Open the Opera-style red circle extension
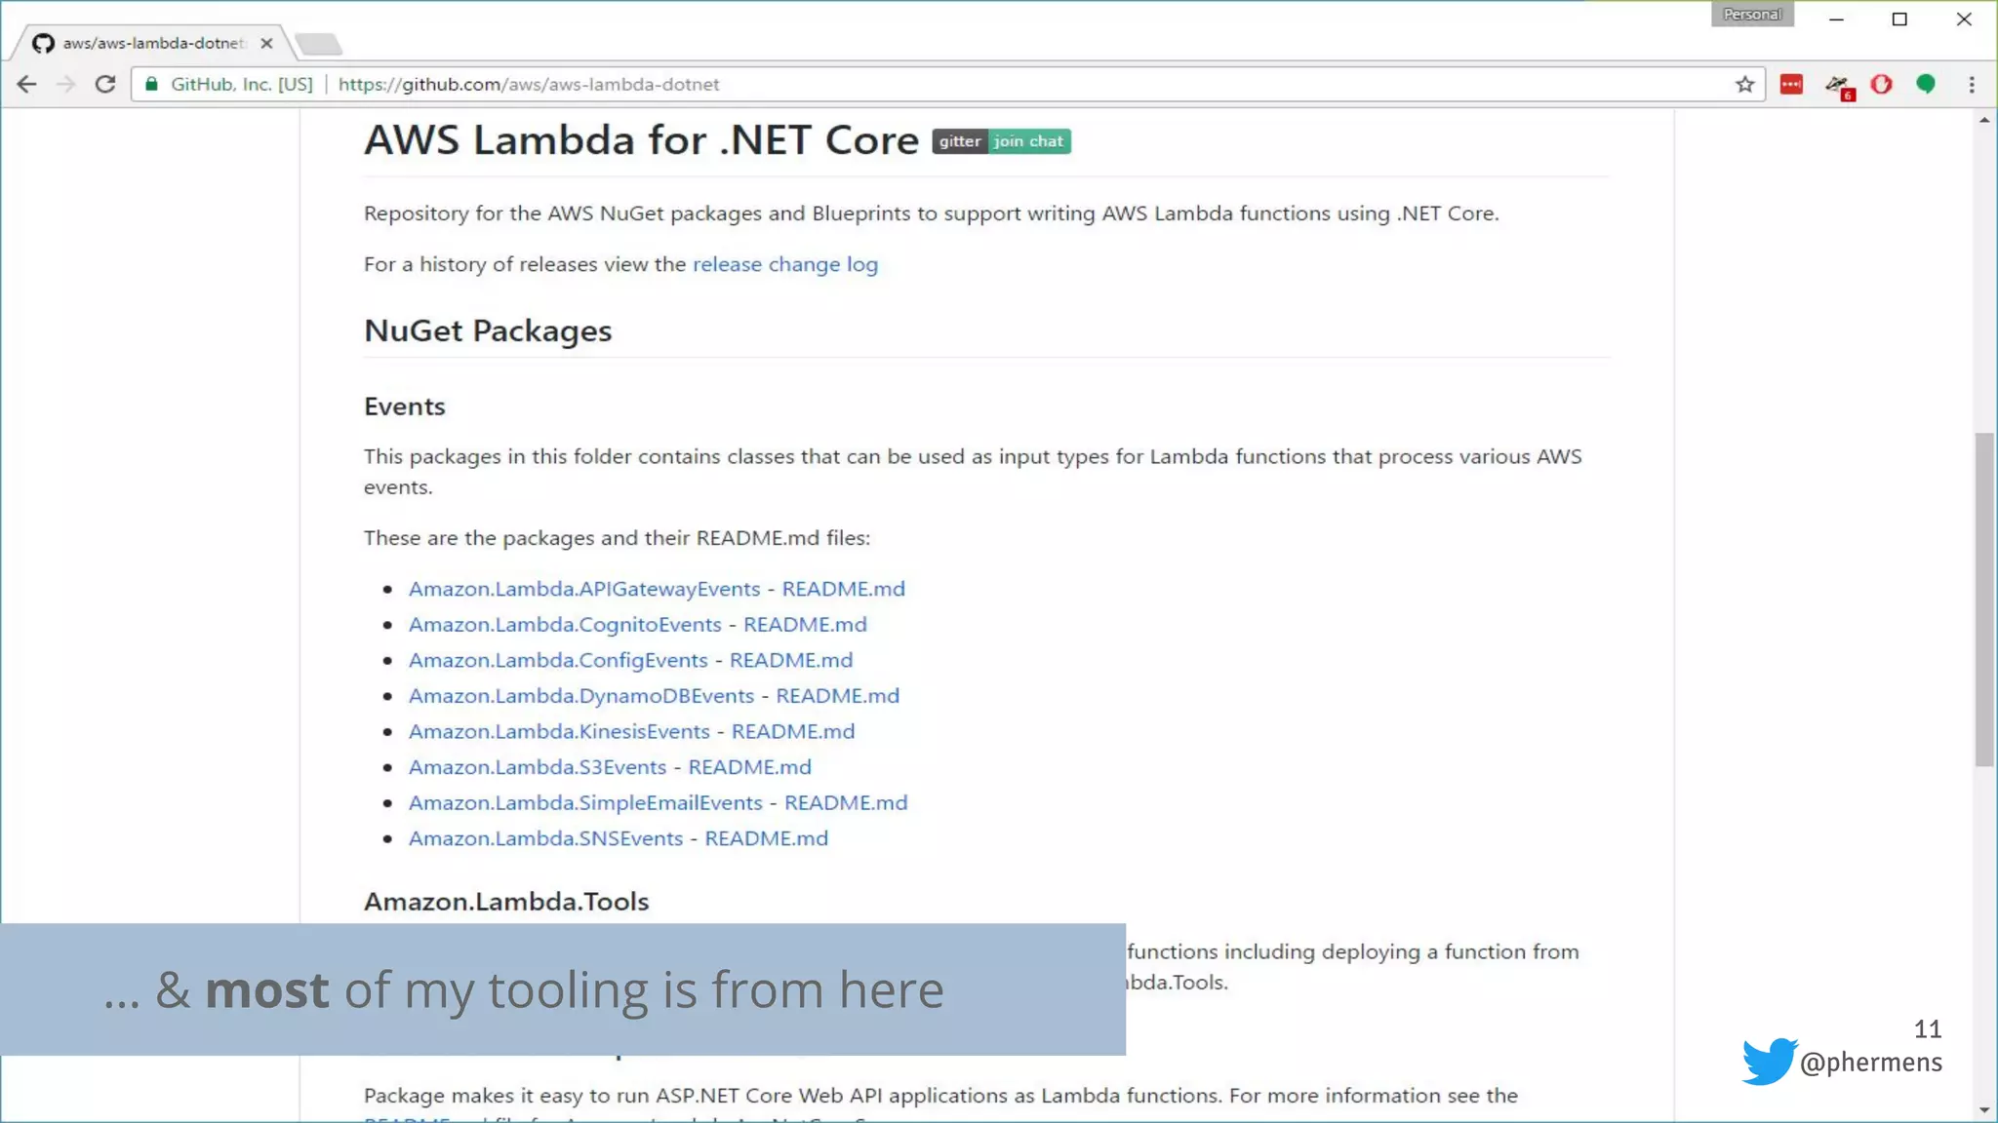1998x1123 pixels. pos(1882,85)
